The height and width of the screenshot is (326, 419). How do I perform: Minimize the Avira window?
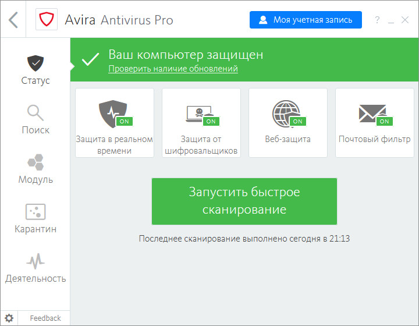coord(391,20)
